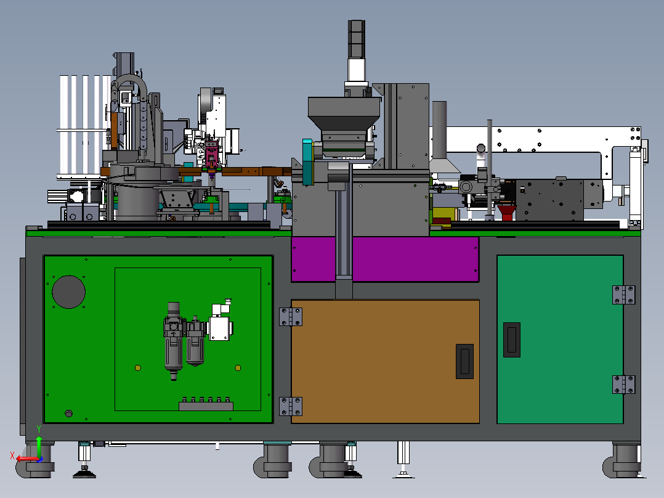Viewport: 664px width, 498px height.
Task: Select the cyan block beside the hopper
Action: (x=307, y=162)
